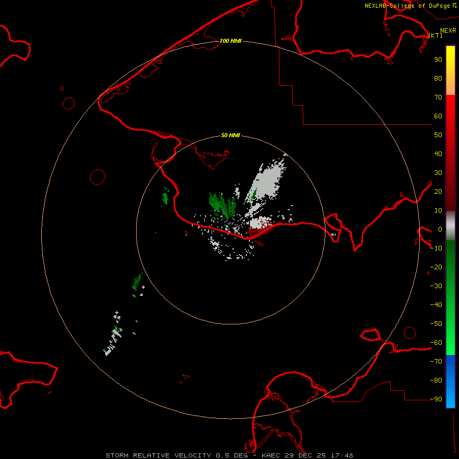Click the -90 value on the color scale

coord(436,399)
